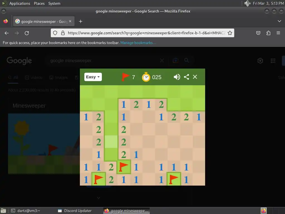The image size is (285, 214).
Task: Close the Minesweeper game overlay
Action: (195, 77)
